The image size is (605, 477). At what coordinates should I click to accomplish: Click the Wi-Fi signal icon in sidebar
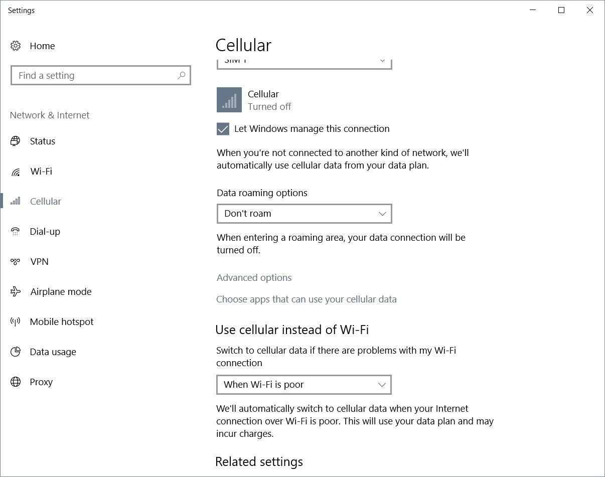coord(16,172)
